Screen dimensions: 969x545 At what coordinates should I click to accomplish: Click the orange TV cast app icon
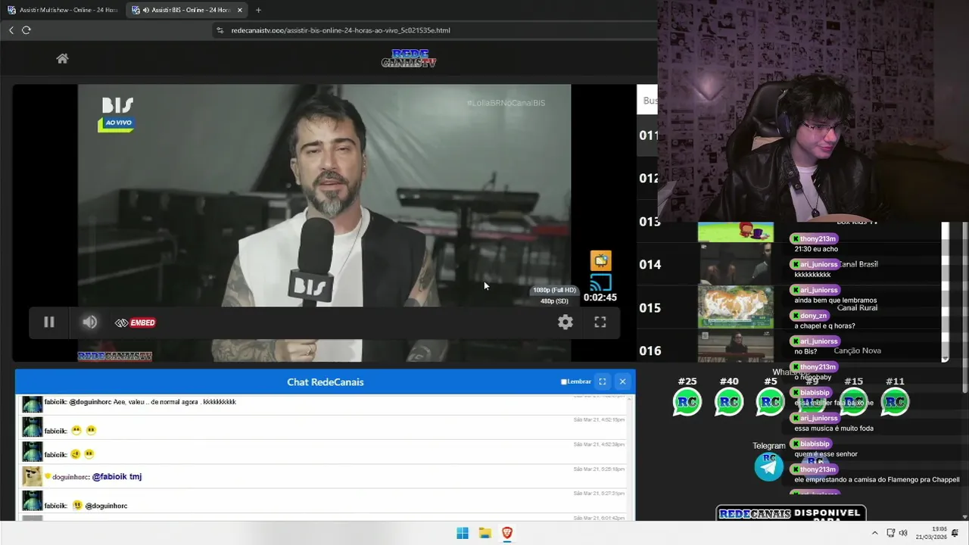[x=601, y=260]
